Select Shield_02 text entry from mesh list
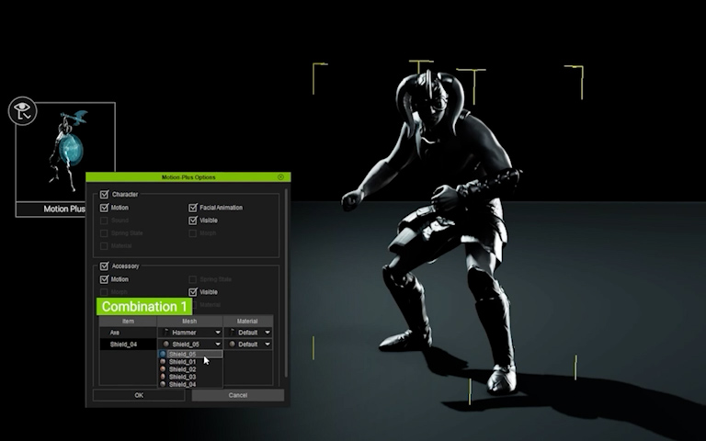The width and height of the screenshot is (706, 441). 183,369
